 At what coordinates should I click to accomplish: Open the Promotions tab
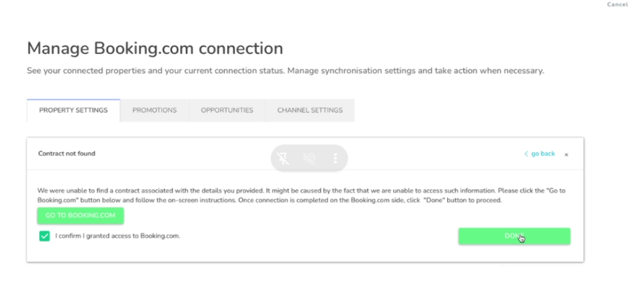click(155, 110)
